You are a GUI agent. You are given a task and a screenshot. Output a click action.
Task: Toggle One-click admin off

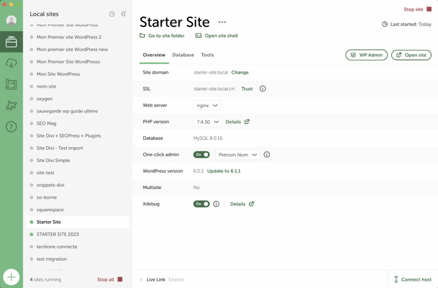click(x=201, y=154)
